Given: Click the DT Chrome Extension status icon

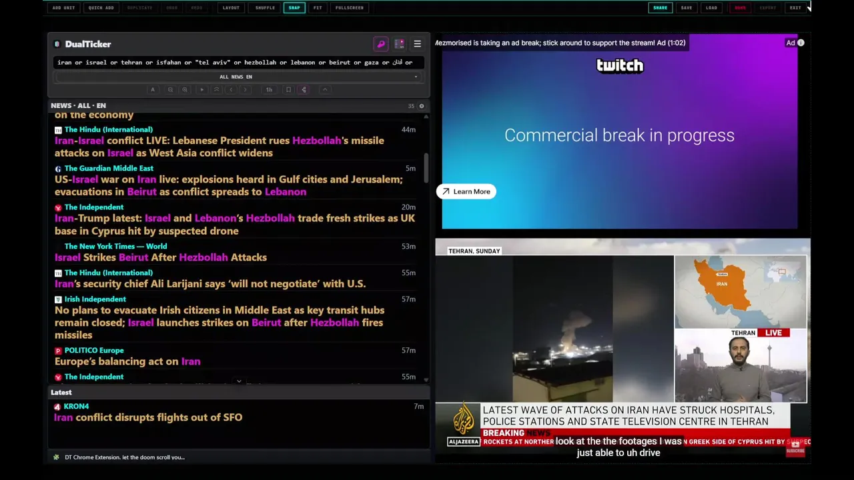Looking at the screenshot, I should click(56, 457).
